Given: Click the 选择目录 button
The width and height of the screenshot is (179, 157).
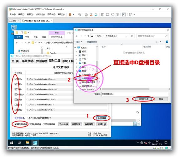Looking at the screenshot, I should tap(102, 118).
